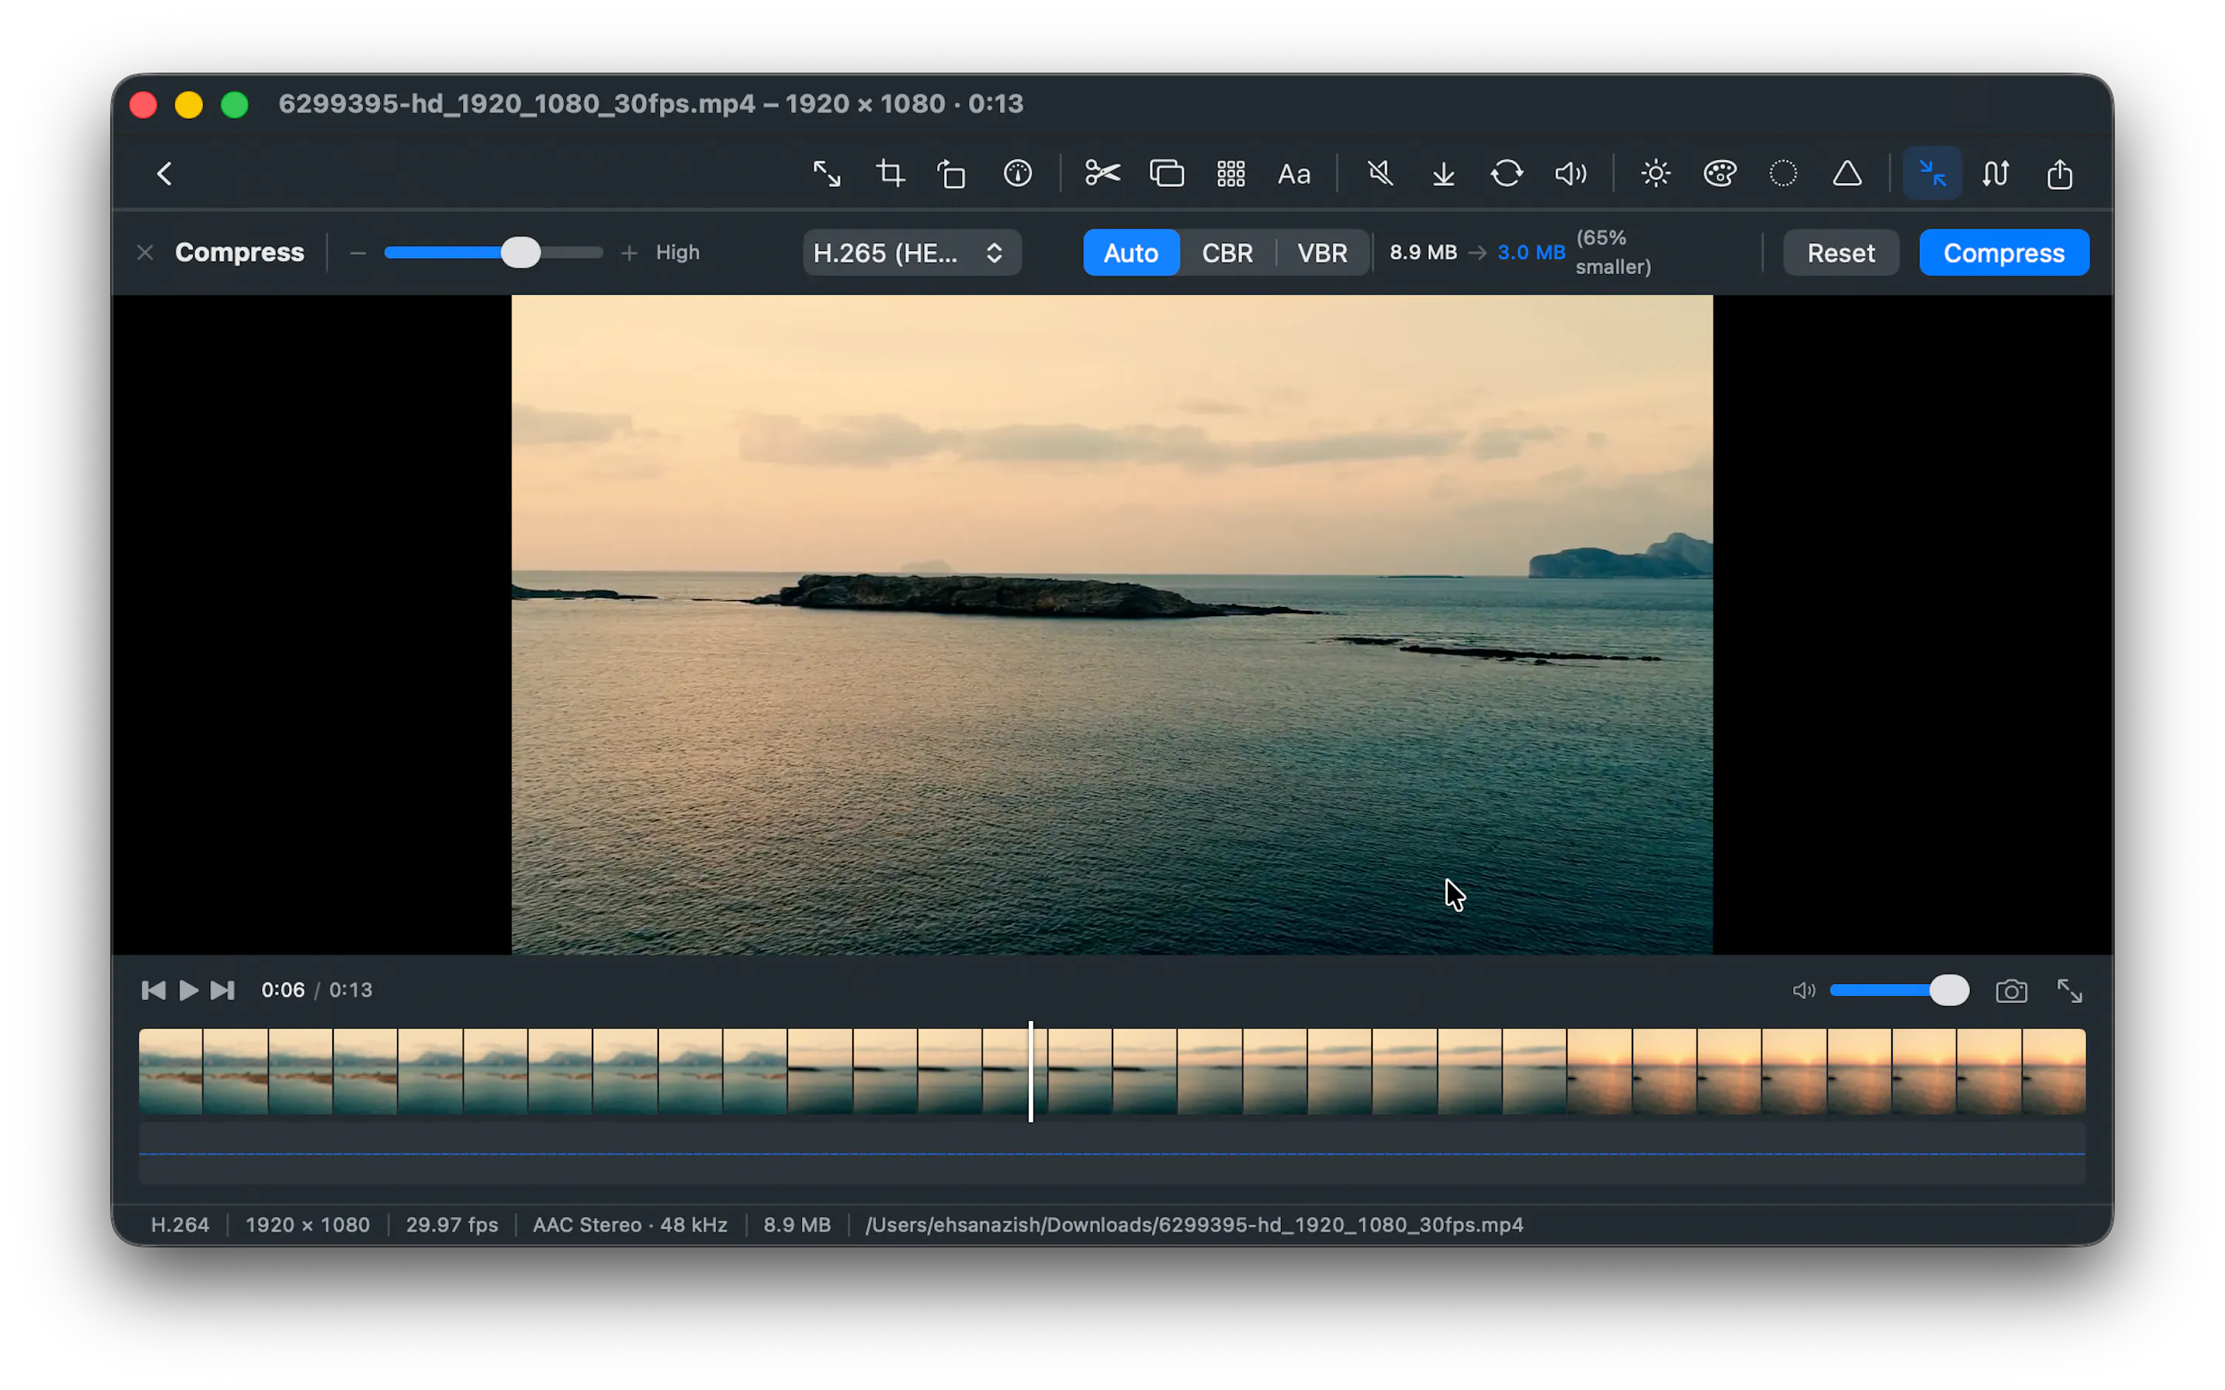Click the 1920 × 1080 status bar entry
The height and width of the screenshot is (1390, 2225).
point(307,1225)
